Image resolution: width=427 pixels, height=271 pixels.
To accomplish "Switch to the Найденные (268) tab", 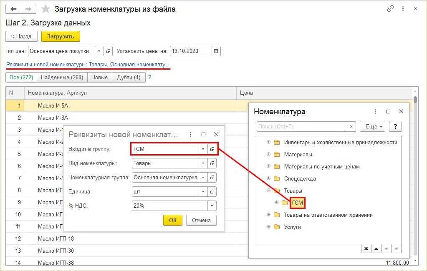I will pyautogui.click(x=62, y=77).
